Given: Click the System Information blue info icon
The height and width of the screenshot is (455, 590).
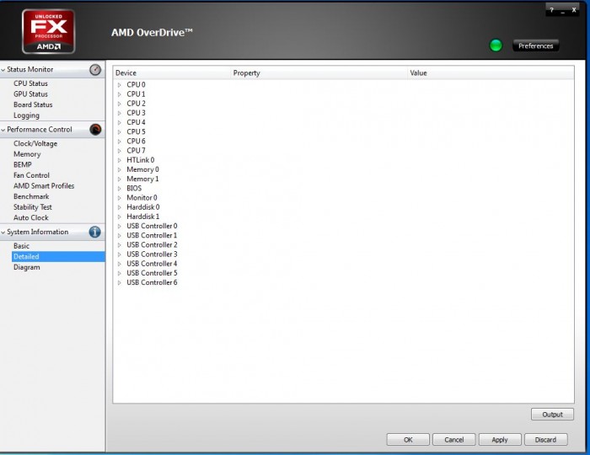Looking at the screenshot, I should 94,232.
